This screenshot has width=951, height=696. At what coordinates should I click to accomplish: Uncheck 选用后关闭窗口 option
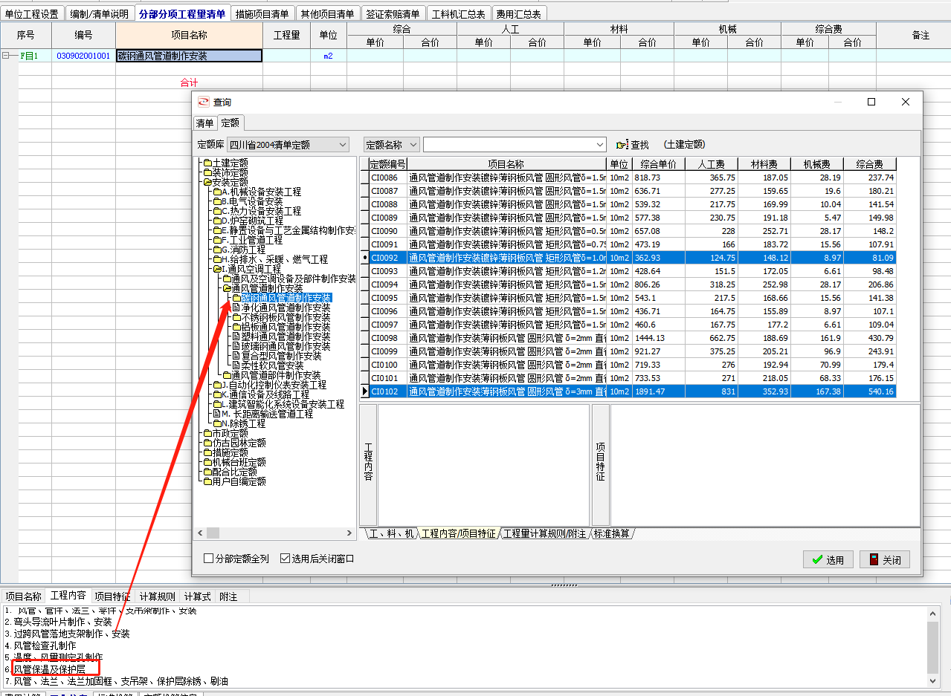[285, 559]
